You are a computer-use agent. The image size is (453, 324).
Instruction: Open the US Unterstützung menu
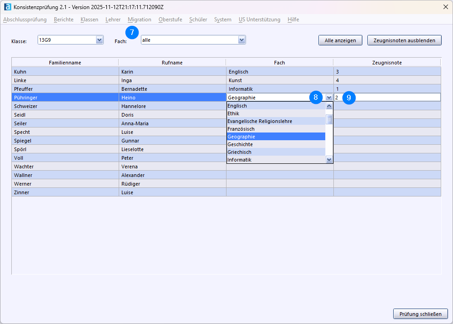click(x=259, y=20)
